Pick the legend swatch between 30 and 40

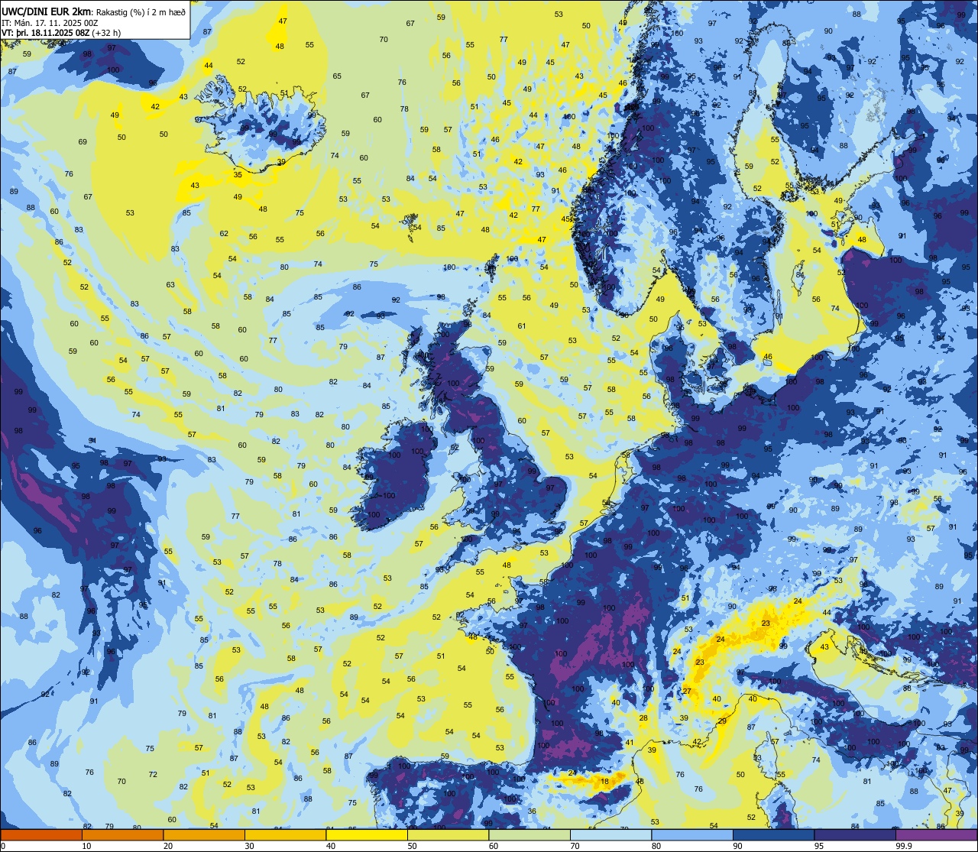point(285,834)
